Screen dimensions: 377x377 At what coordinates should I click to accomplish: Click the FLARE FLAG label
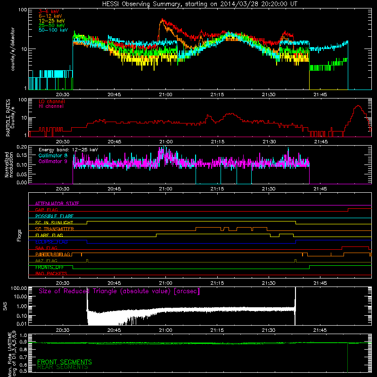(x=49, y=235)
